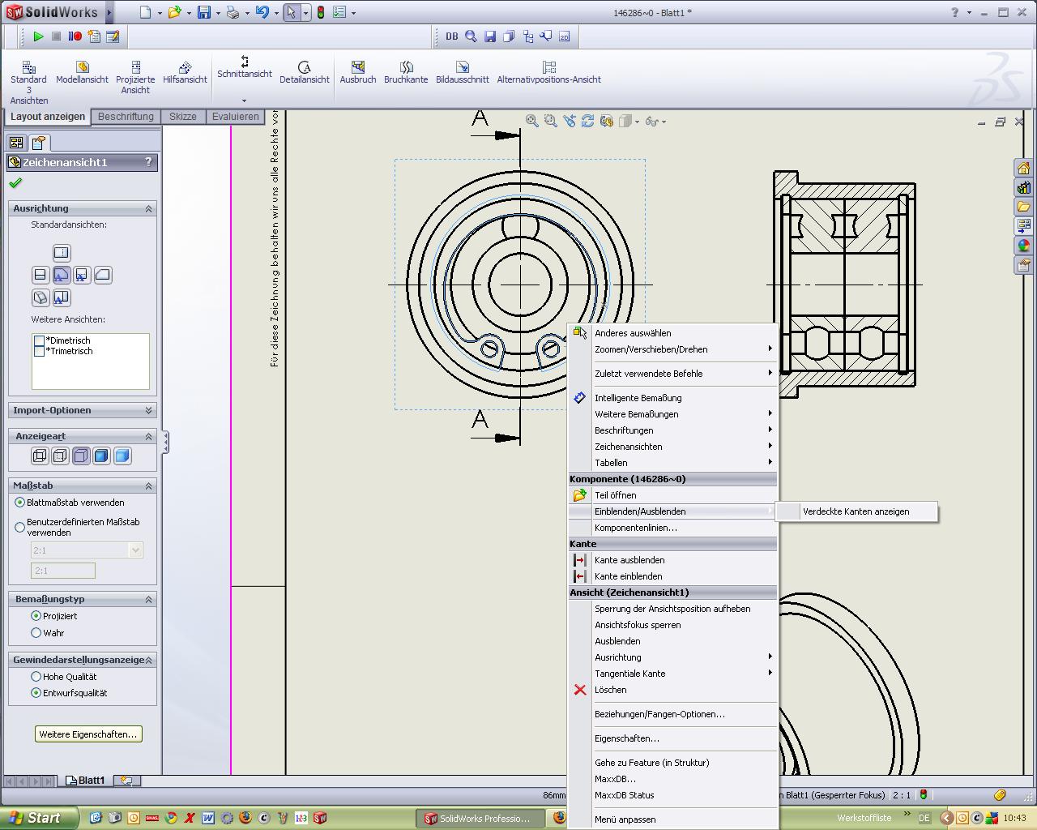This screenshot has width=1037, height=830.
Task: Open the Windows Start menu
Action: pyautogui.click(x=39, y=818)
